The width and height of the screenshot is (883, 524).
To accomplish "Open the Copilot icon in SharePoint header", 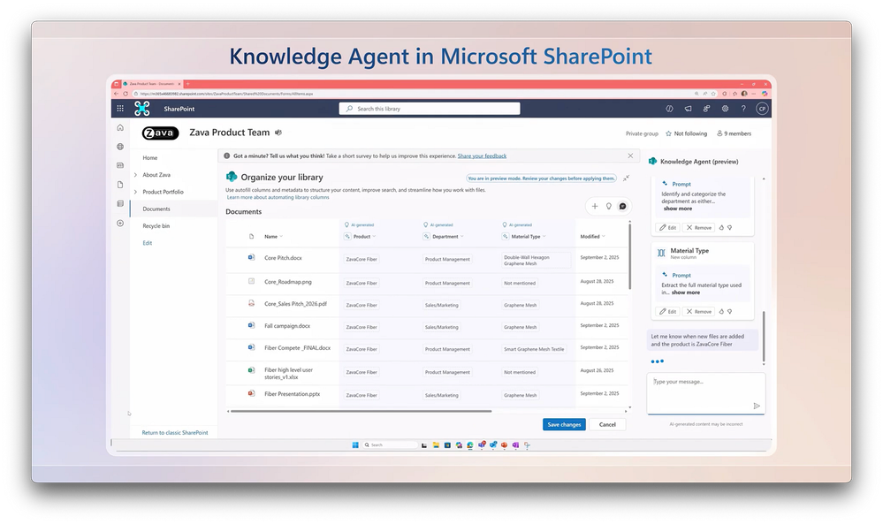I will (670, 109).
